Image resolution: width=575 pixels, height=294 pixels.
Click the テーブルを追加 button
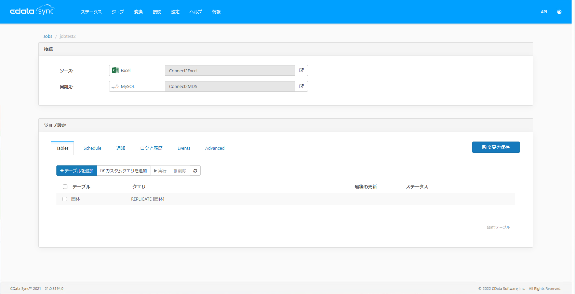77,171
